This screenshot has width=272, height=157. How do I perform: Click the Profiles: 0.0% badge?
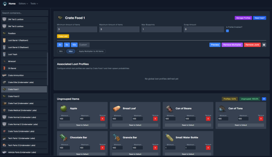pyautogui.click(x=230, y=99)
